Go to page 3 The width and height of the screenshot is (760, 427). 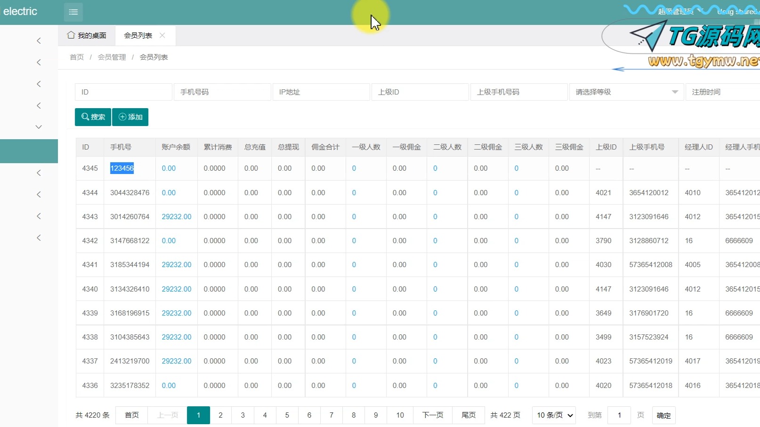(x=243, y=415)
